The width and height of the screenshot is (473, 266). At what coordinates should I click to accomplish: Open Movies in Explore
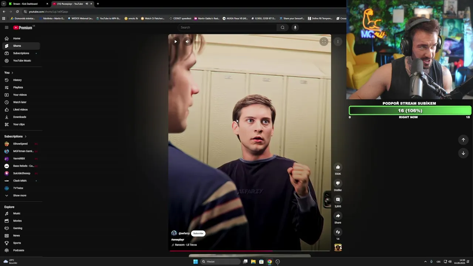coord(20,221)
